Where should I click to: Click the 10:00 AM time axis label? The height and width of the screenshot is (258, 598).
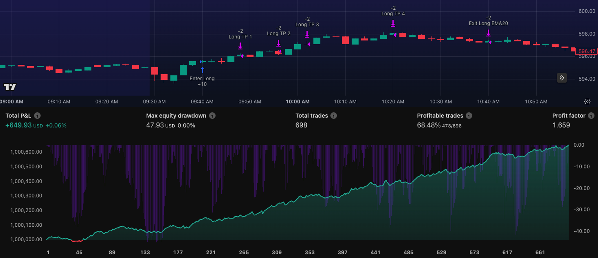297,101
